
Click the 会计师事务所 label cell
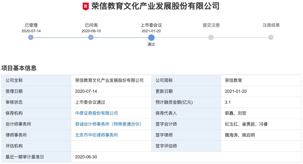(x=36, y=124)
